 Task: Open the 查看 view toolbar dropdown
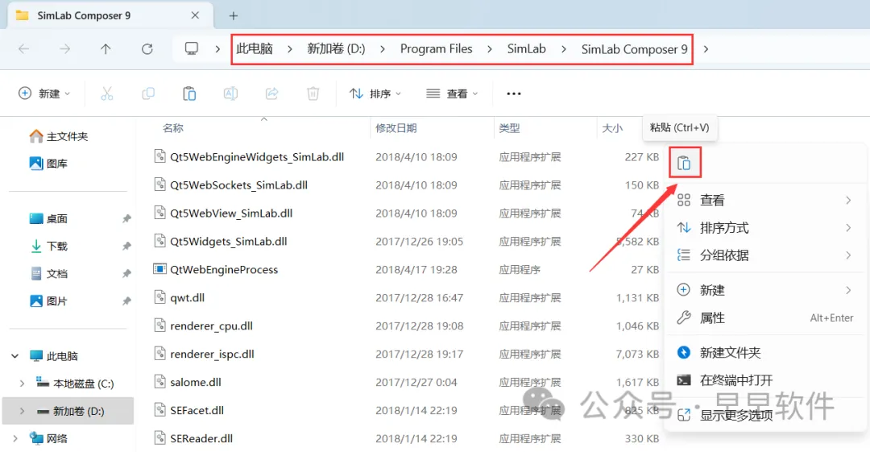click(452, 93)
